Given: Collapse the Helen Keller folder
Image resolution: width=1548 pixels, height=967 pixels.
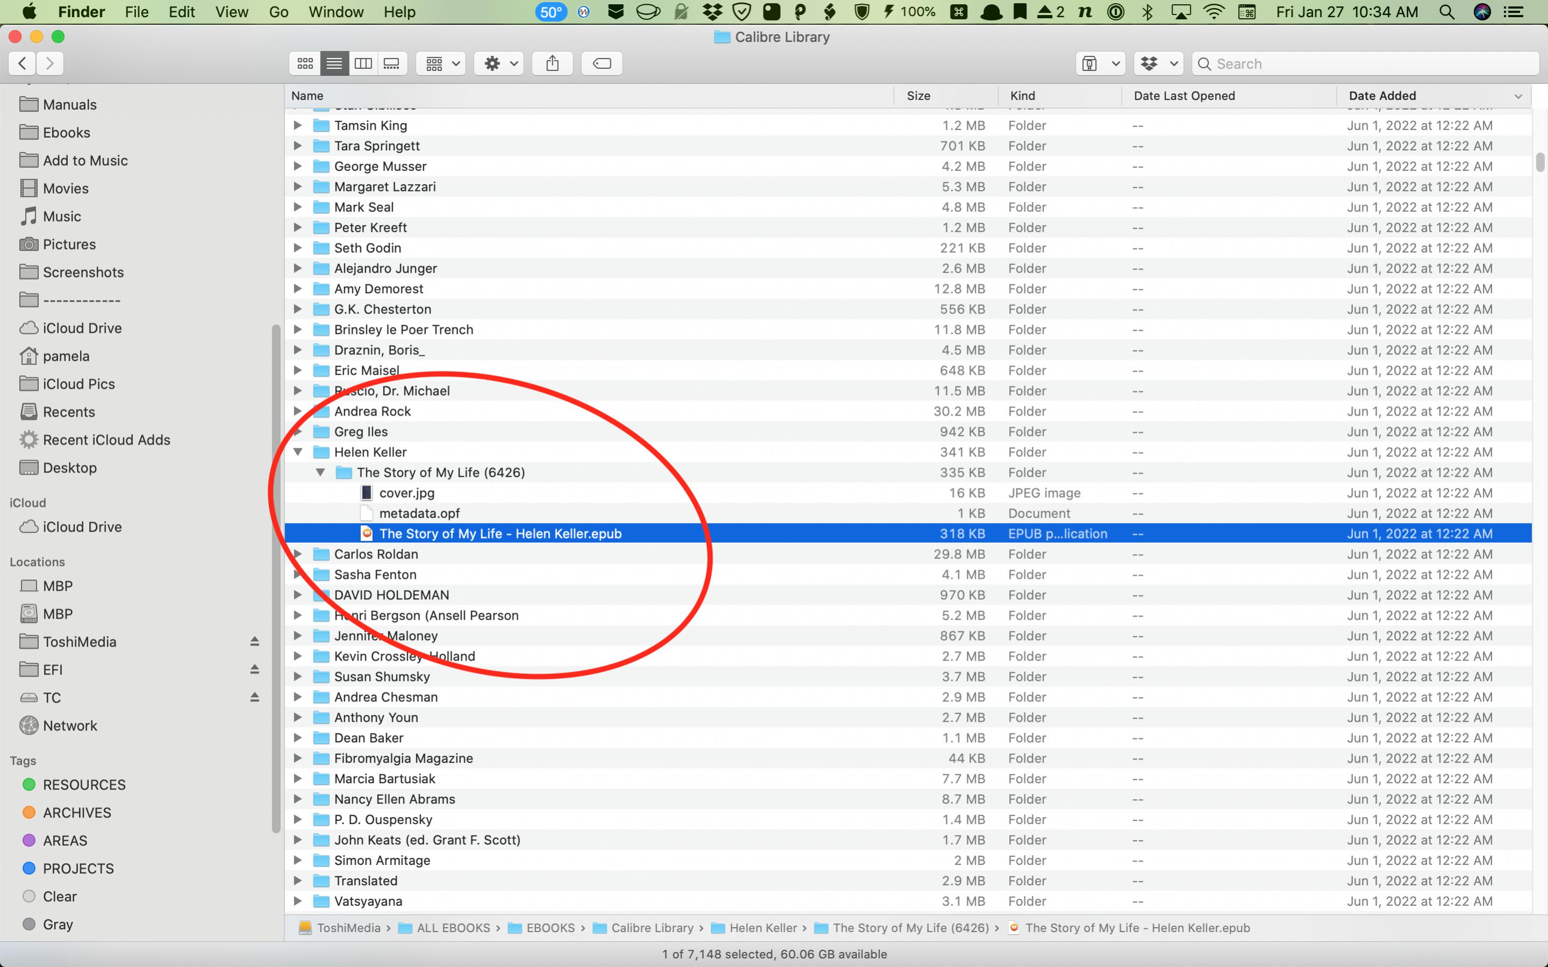Looking at the screenshot, I should click(297, 452).
